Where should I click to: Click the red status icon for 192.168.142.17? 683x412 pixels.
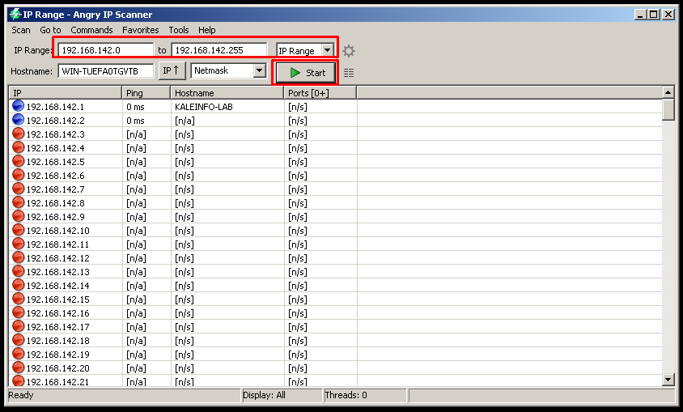click(19, 327)
